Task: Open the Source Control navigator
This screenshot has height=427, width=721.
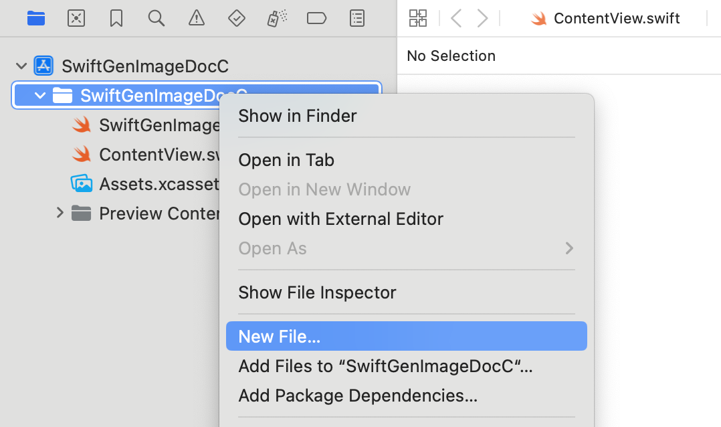Action: pos(76,18)
